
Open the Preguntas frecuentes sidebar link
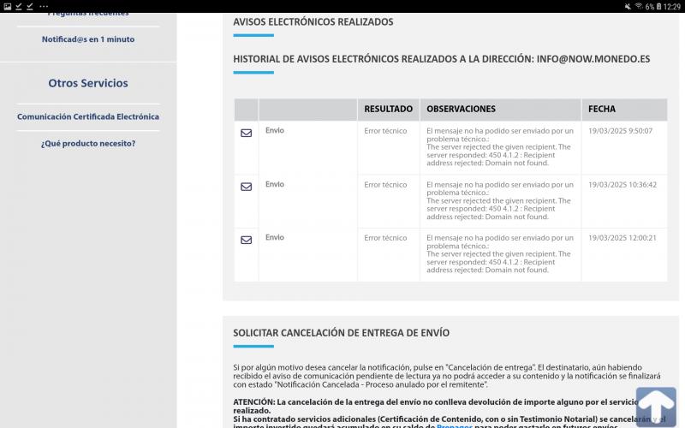pyautogui.click(x=88, y=14)
